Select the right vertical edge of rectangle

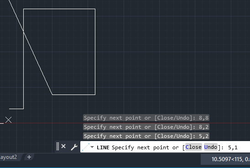[95, 52]
